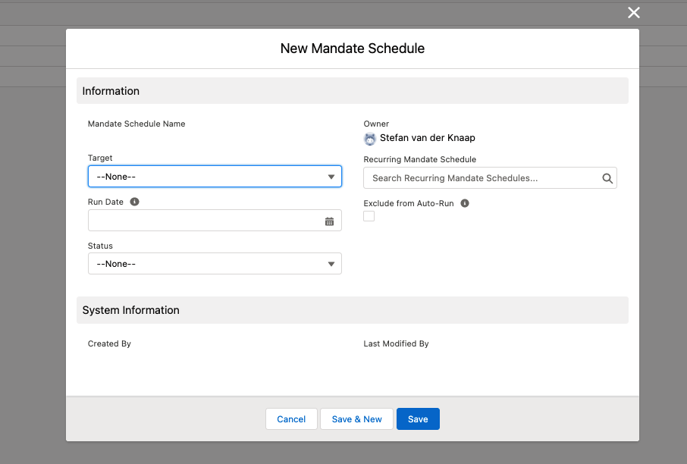Viewport: 687px width, 464px height.
Task: Click the info icon beside Exclude from Auto-Run
Action: tap(464, 203)
